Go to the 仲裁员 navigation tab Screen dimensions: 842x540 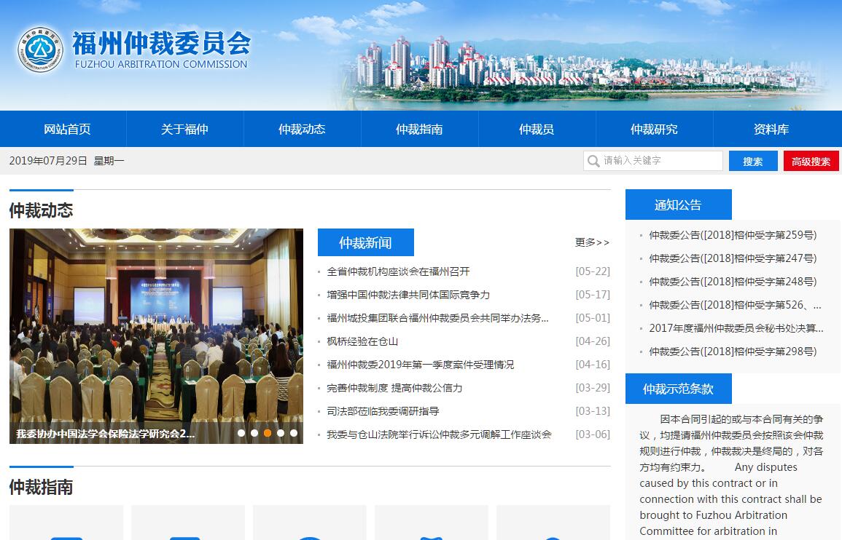click(537, 130)
